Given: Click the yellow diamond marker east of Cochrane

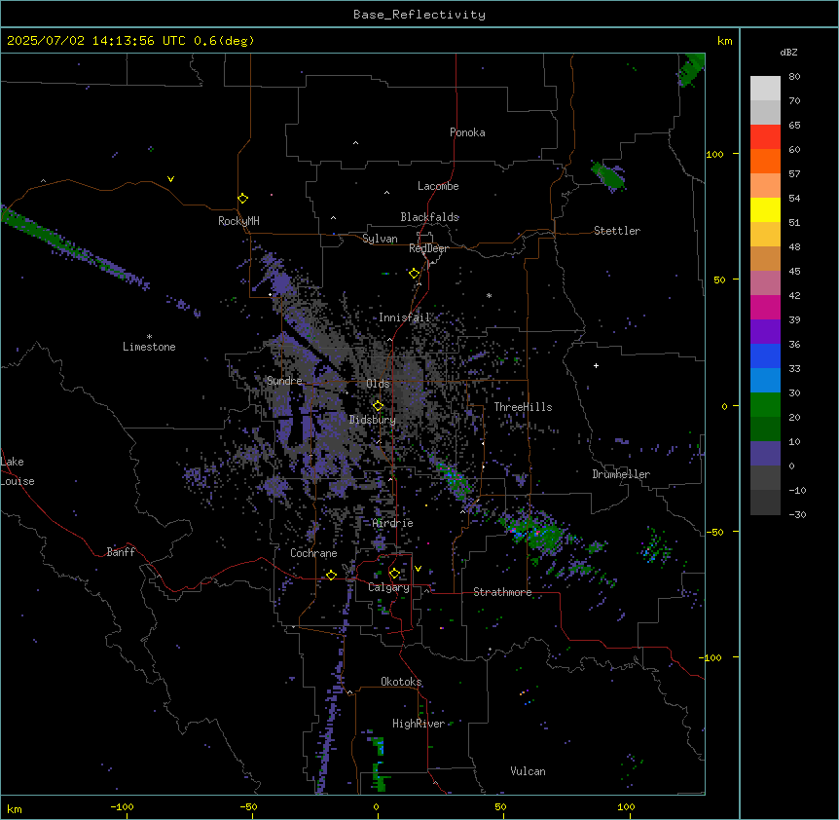Looking at the screenshot, I should pos(331,576).
